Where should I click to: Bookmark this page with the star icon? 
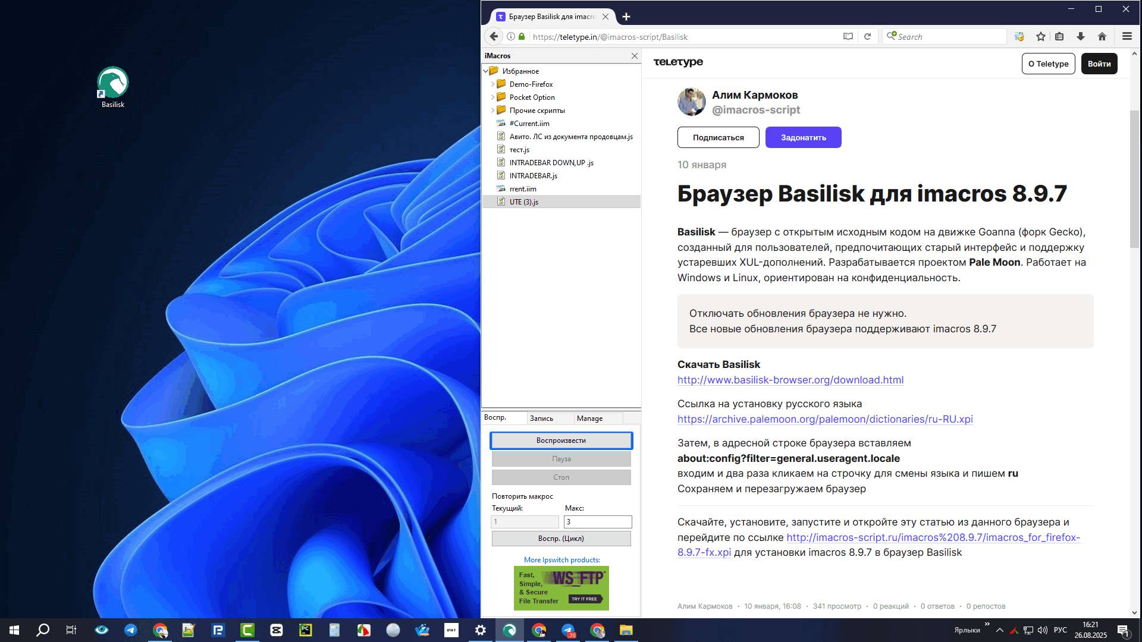1041,37
